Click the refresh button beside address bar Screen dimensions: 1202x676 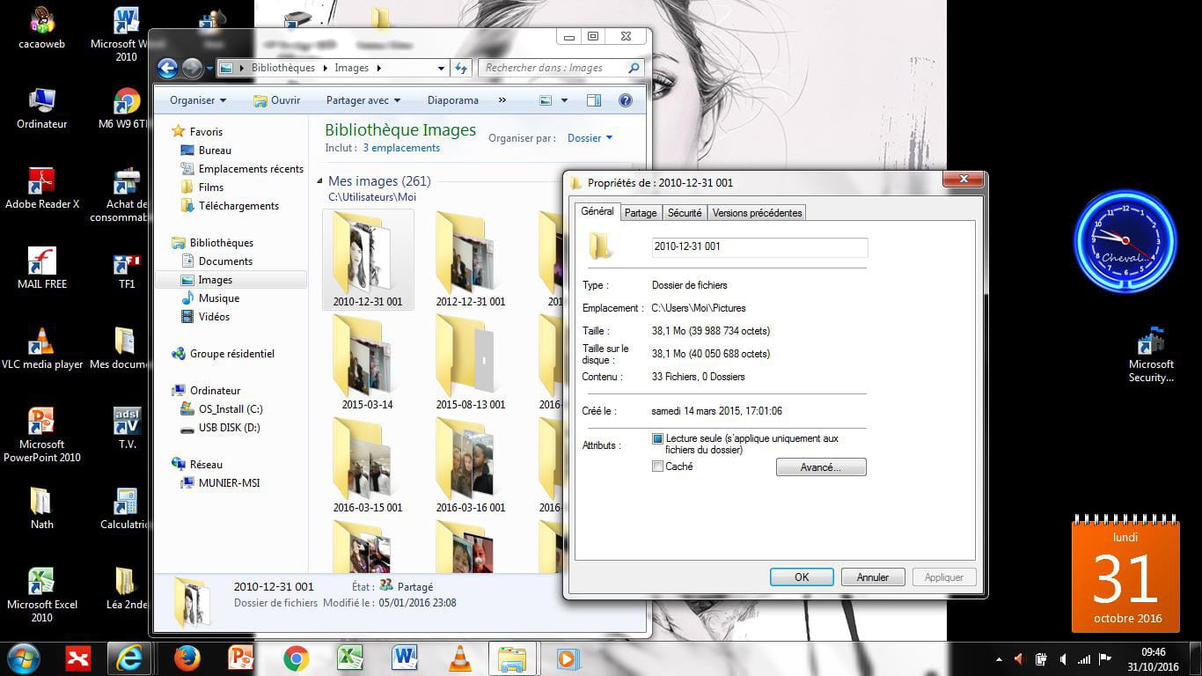coord(461,68)
